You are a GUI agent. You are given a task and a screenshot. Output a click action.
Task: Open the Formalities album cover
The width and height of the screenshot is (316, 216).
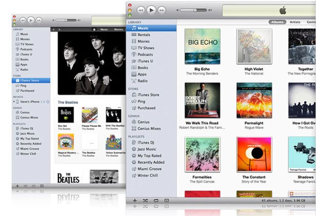pyautogui.click(x=202, y=154)
